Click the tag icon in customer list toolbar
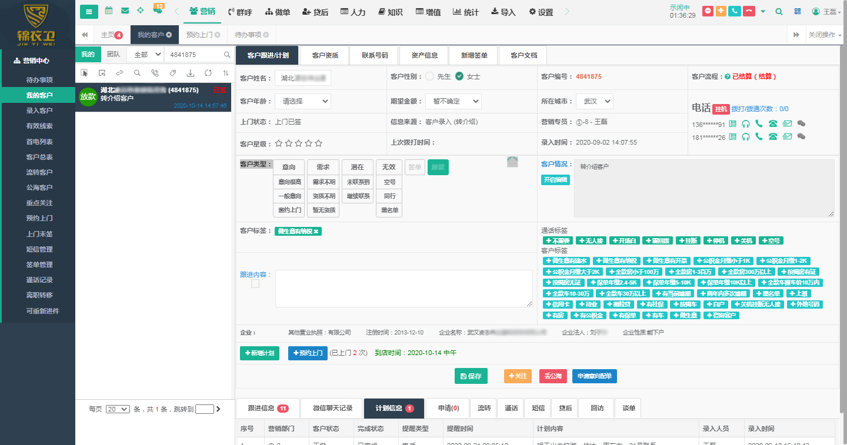This screenshot has width=847, height=445. pyautogui.click(x=172, y=73)
